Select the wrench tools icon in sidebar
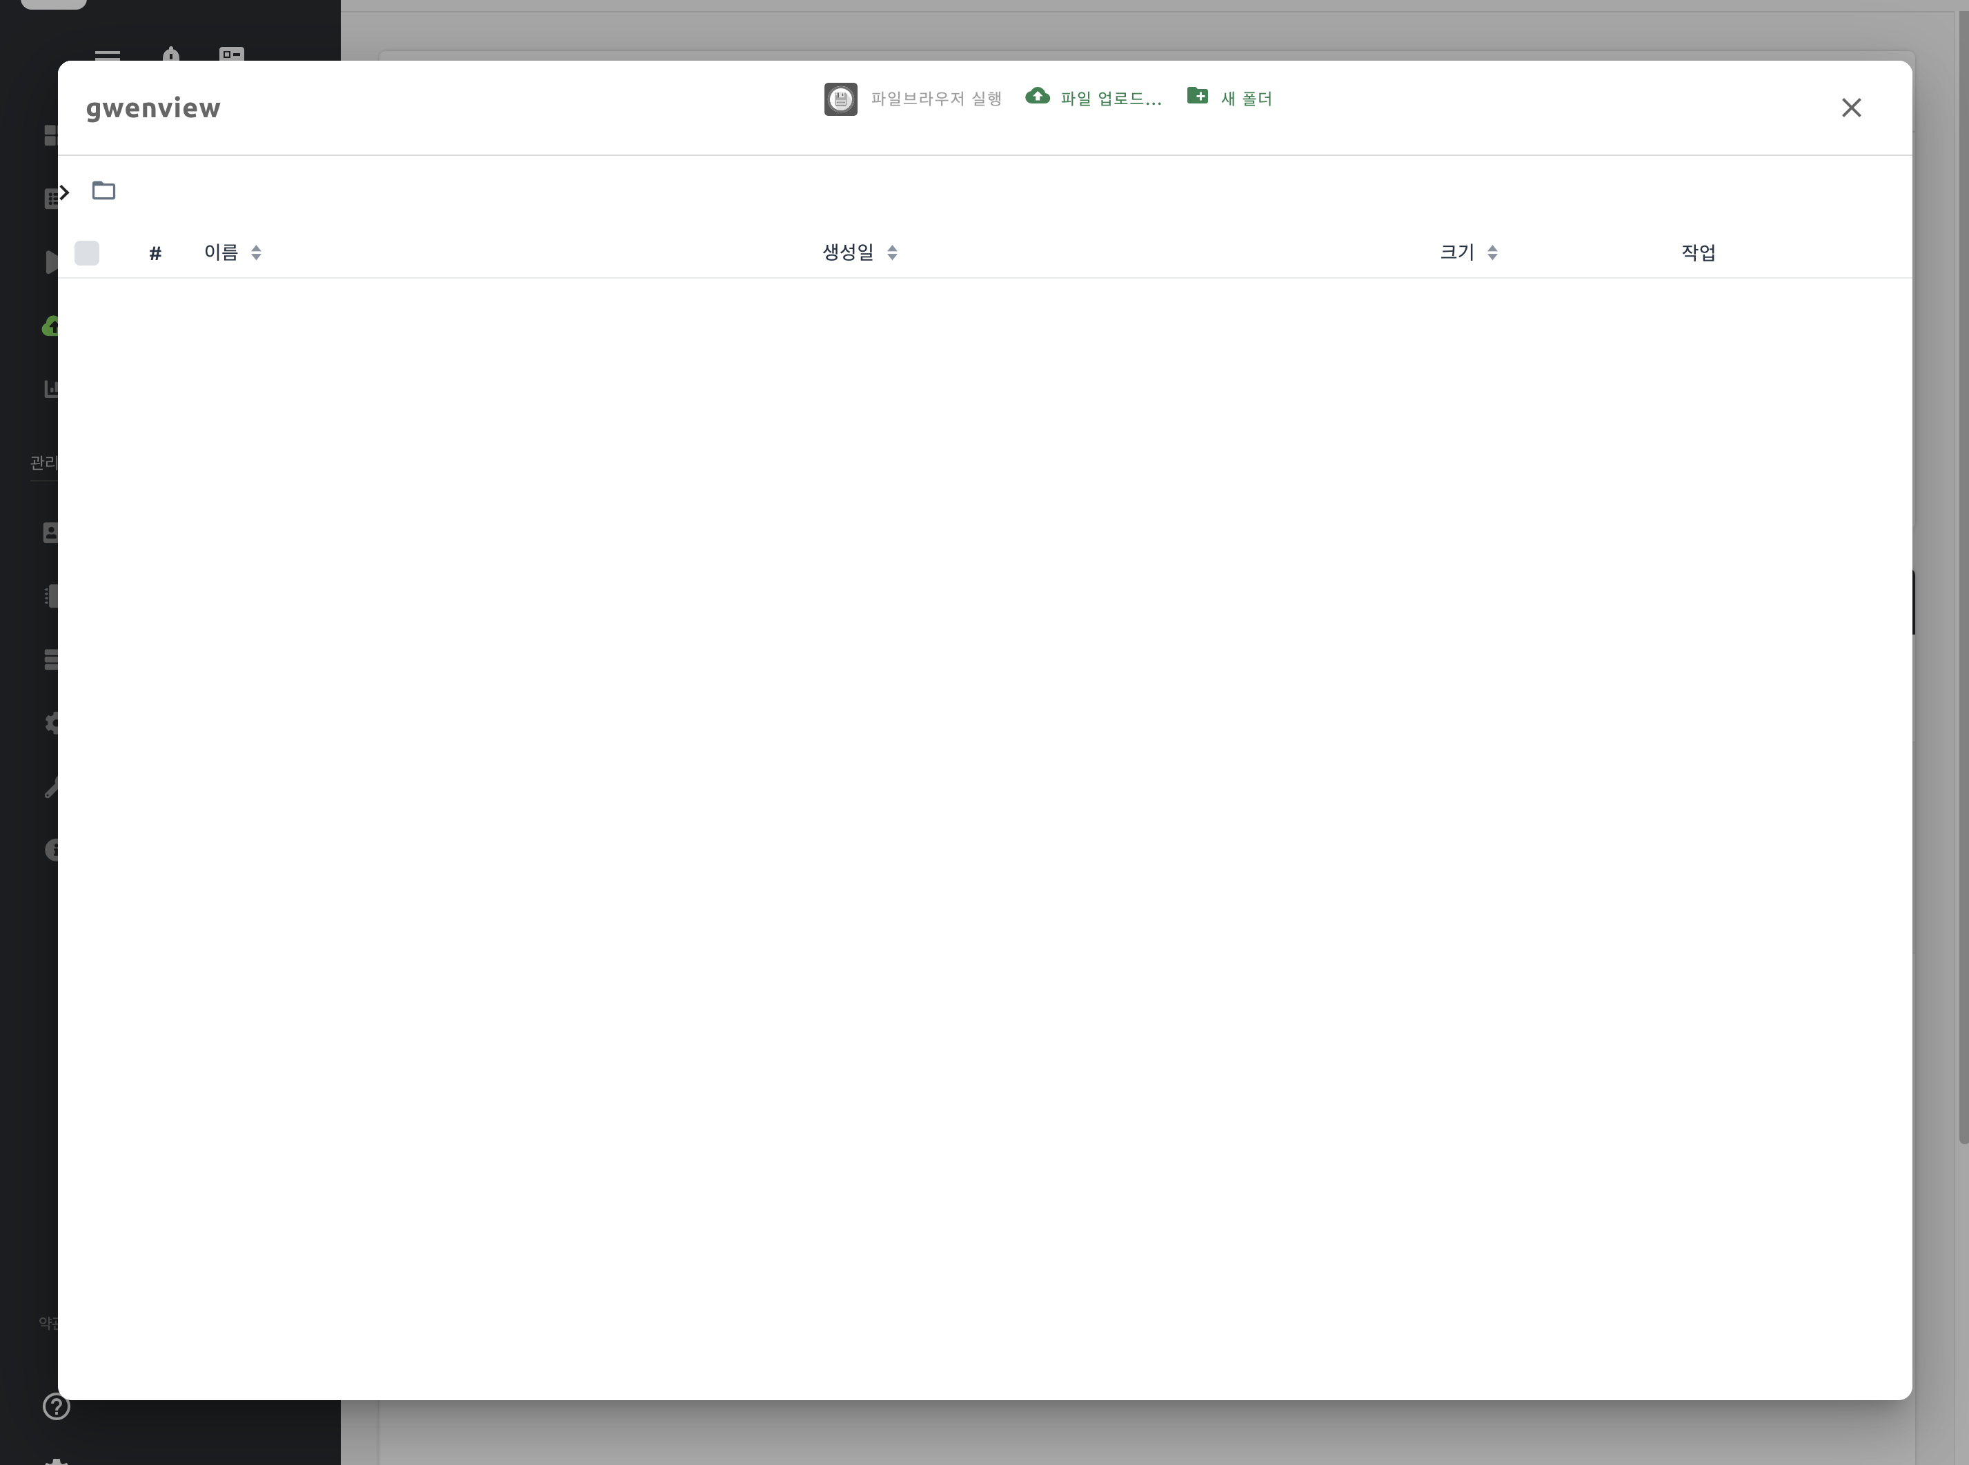Image resolution: width=1969 pixels, height=1465 pixels. [53, 786]
